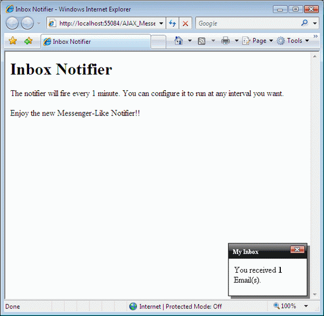This screenshot has width=324, height=316.
Task: Click the browser Back arrow button
Action: 12,23
